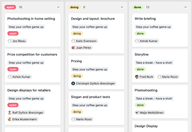This screenshot has width=192, height=132.
Task: Click Jos Bleau's avatar icon
Action: pos(9,41)
